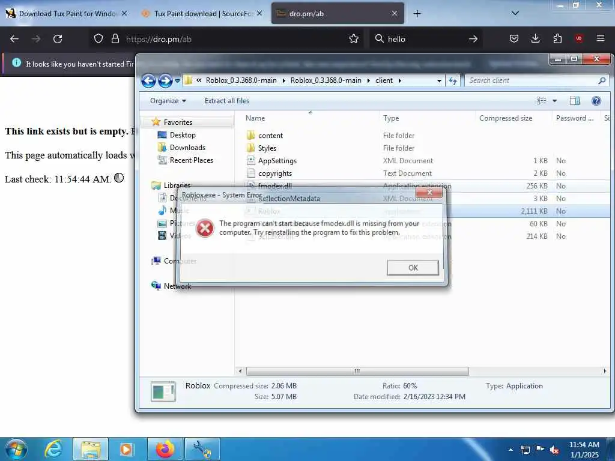The width and height of the screenshot is (615, 461).
Task: Click the Explorer help icon
Action: 596,101
